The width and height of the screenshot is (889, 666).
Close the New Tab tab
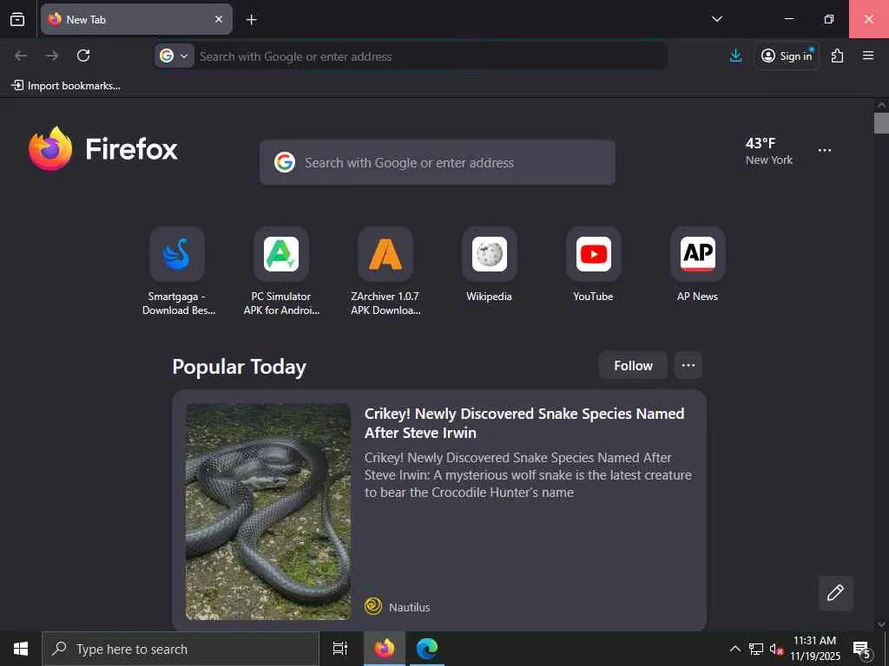[x=218, y=19]
